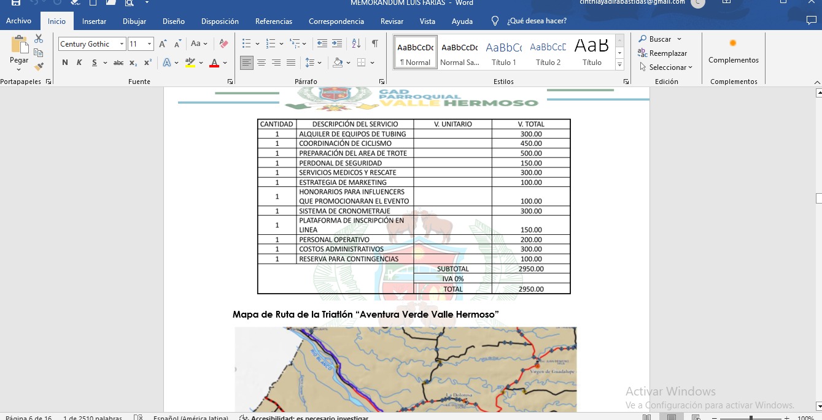The image size is (822, 420).
Task: Open the Insertar ribbon tab
Action: click(94, 21)
